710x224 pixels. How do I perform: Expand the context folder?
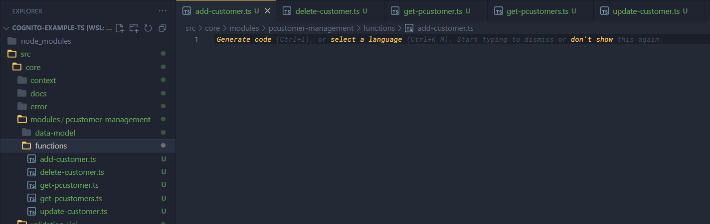click(x=43, y=80)
